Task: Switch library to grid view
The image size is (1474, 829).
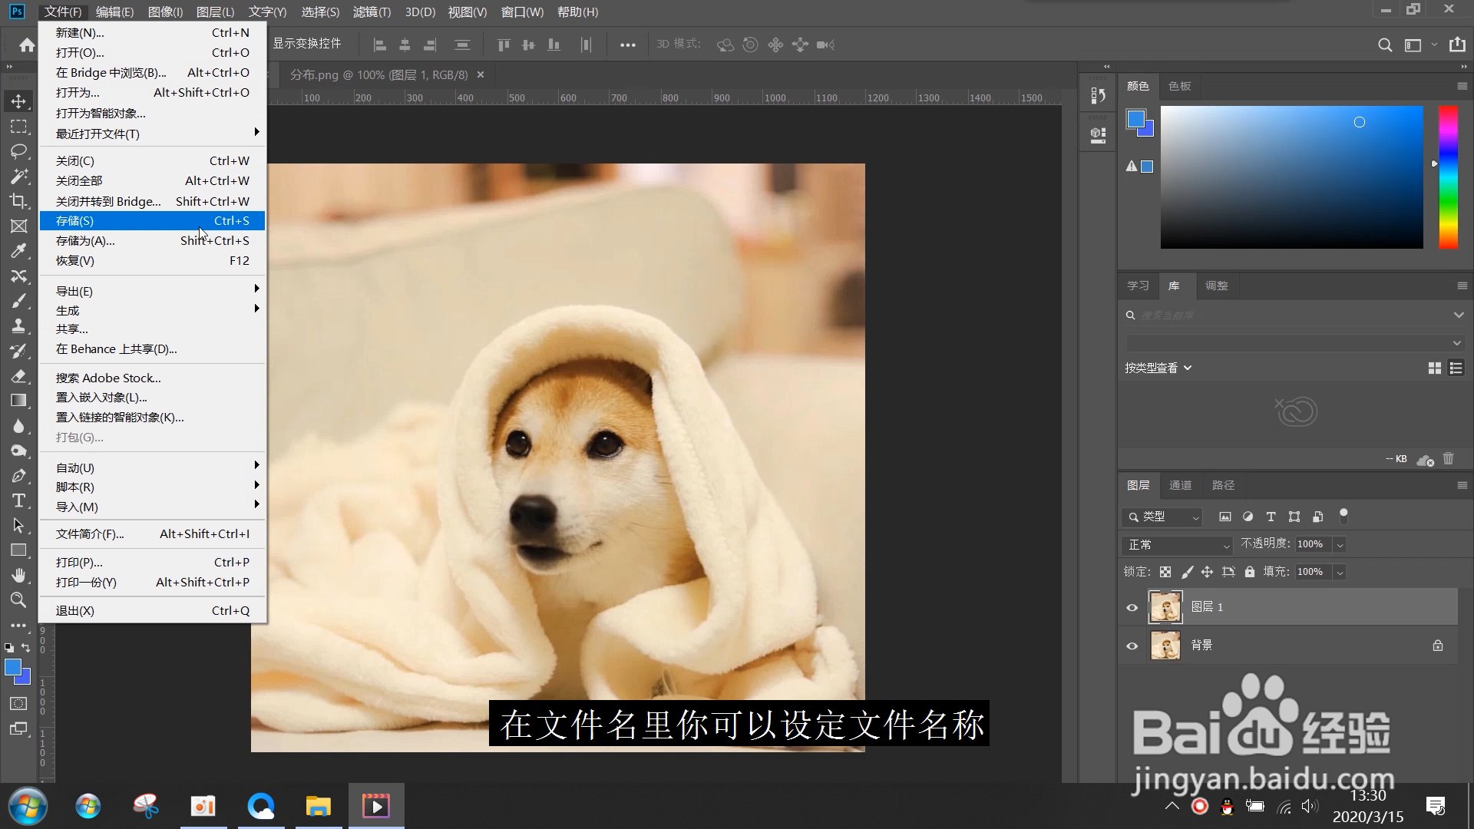Action: [1434, 368]
